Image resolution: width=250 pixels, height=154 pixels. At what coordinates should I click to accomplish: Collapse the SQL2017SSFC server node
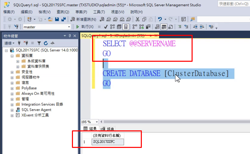[6, 51]
